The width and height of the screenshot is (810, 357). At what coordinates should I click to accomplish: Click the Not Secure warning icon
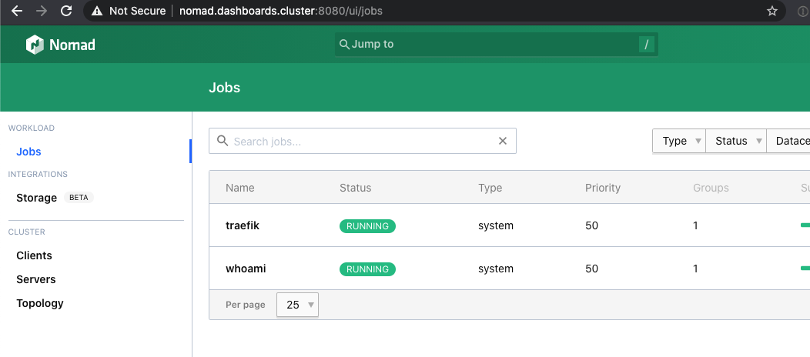pyautogui.click(x=97, y=11)
